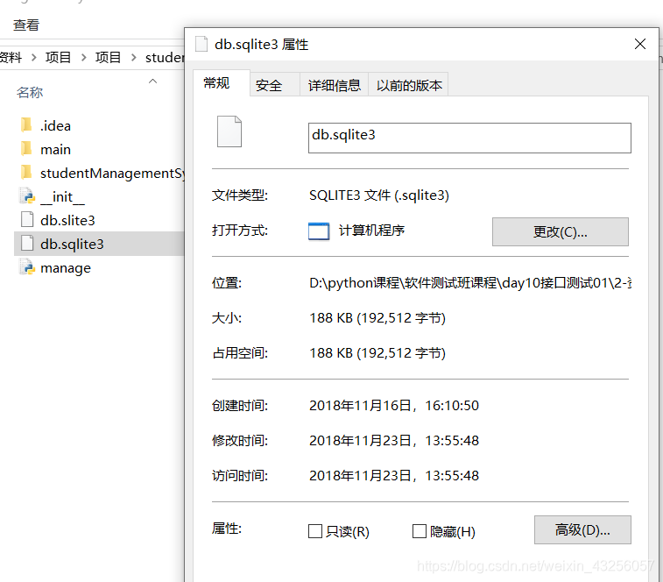This screenshot has width=663, height=582.
Task: Select the db.sqlite3 file name in list
Action: (72, 245)
